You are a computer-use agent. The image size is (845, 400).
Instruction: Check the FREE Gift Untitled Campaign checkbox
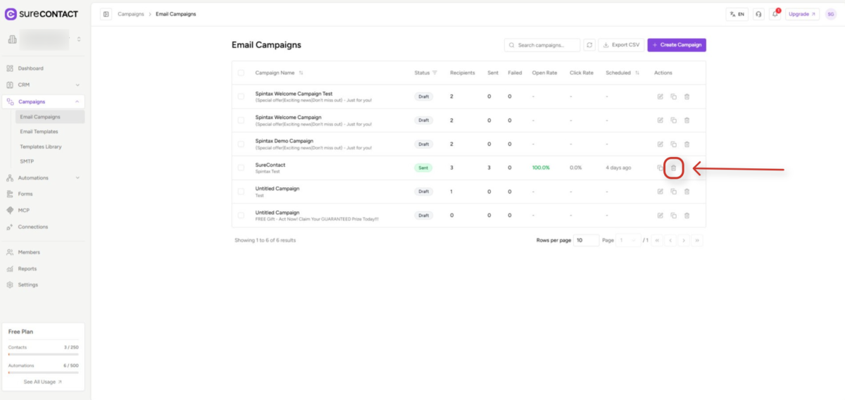[x=241, y=215]
